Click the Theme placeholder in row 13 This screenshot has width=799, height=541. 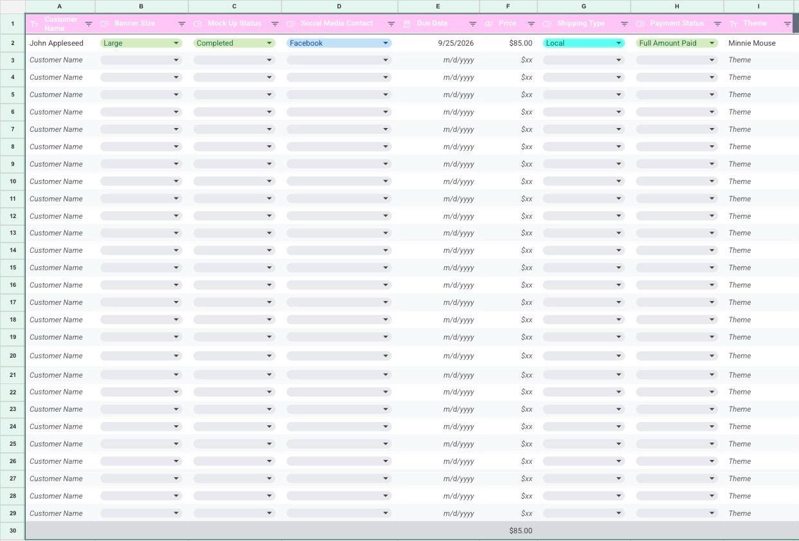740,233
